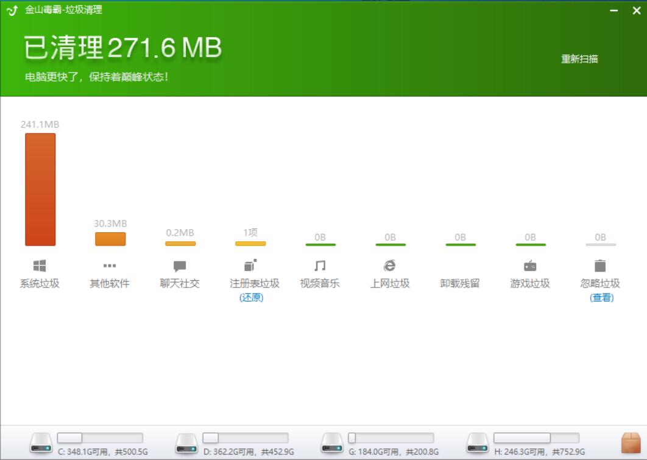
Task: Click the G: drive disk icon
Action: pos(332,444)
